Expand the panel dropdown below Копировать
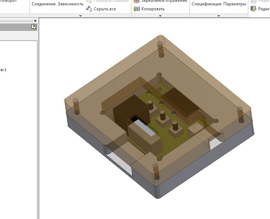Screen dimensions: 270x219 tap(160, 16)
